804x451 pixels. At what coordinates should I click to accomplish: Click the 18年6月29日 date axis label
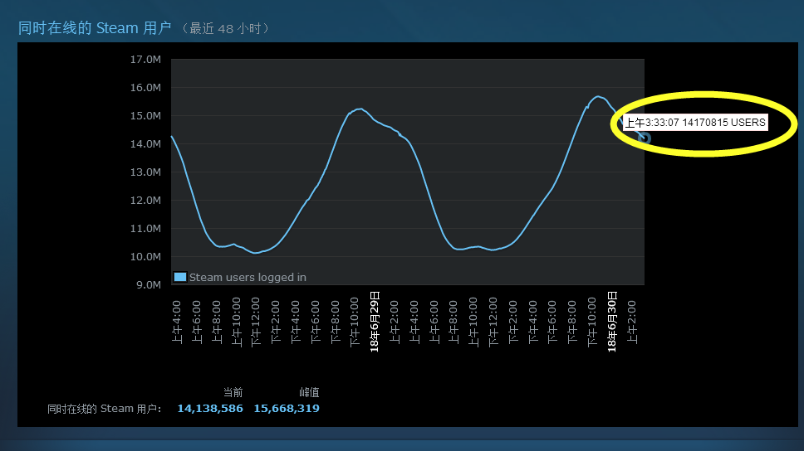click(x=375, y=322)
